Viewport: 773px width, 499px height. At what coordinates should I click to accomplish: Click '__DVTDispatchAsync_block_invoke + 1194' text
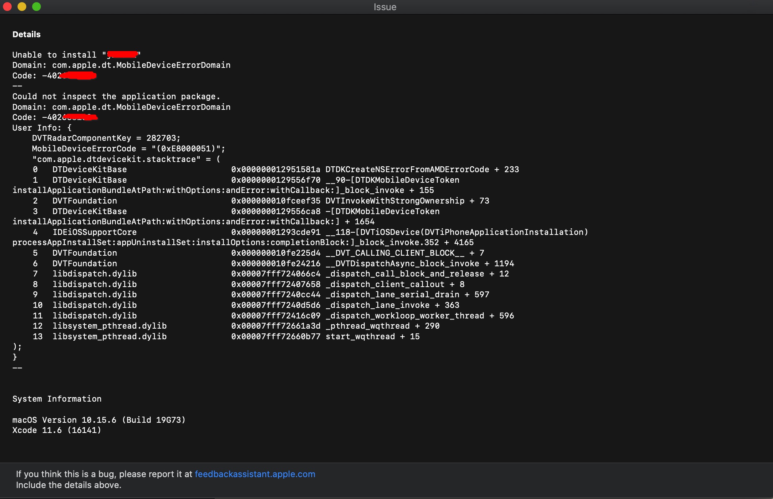[420, 263]
